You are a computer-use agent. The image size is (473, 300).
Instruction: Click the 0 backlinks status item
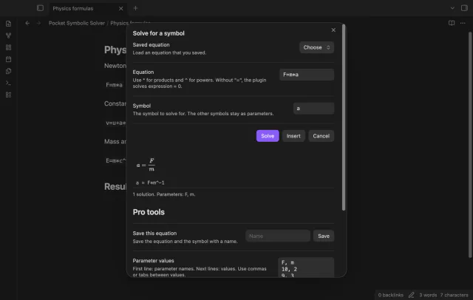pyautogui.click(x=390, y=295)
